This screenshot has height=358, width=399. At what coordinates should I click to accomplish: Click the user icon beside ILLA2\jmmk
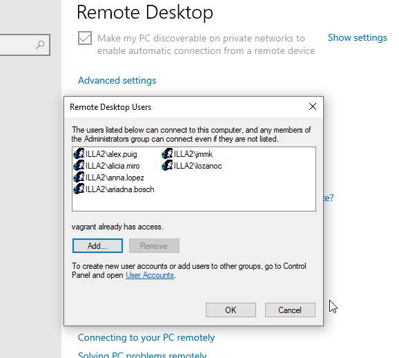pos(167,154)
